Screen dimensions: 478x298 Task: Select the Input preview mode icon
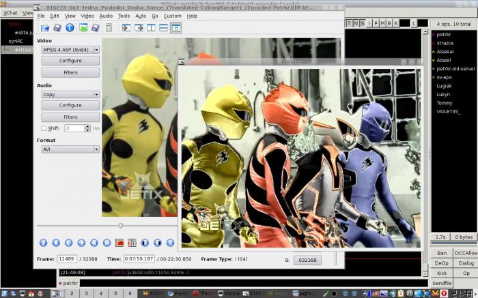click(x=126, y=28)
